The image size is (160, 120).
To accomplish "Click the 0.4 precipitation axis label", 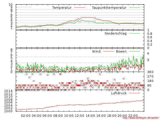I will point(150,41).
